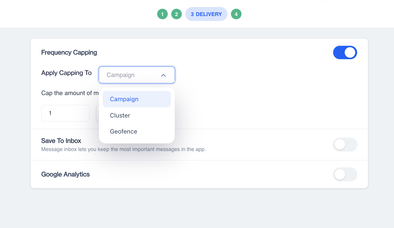The height and width of the screenshot is (228, 394).
Task: Click the Frequency Capping heading
Action: point(69,52)
